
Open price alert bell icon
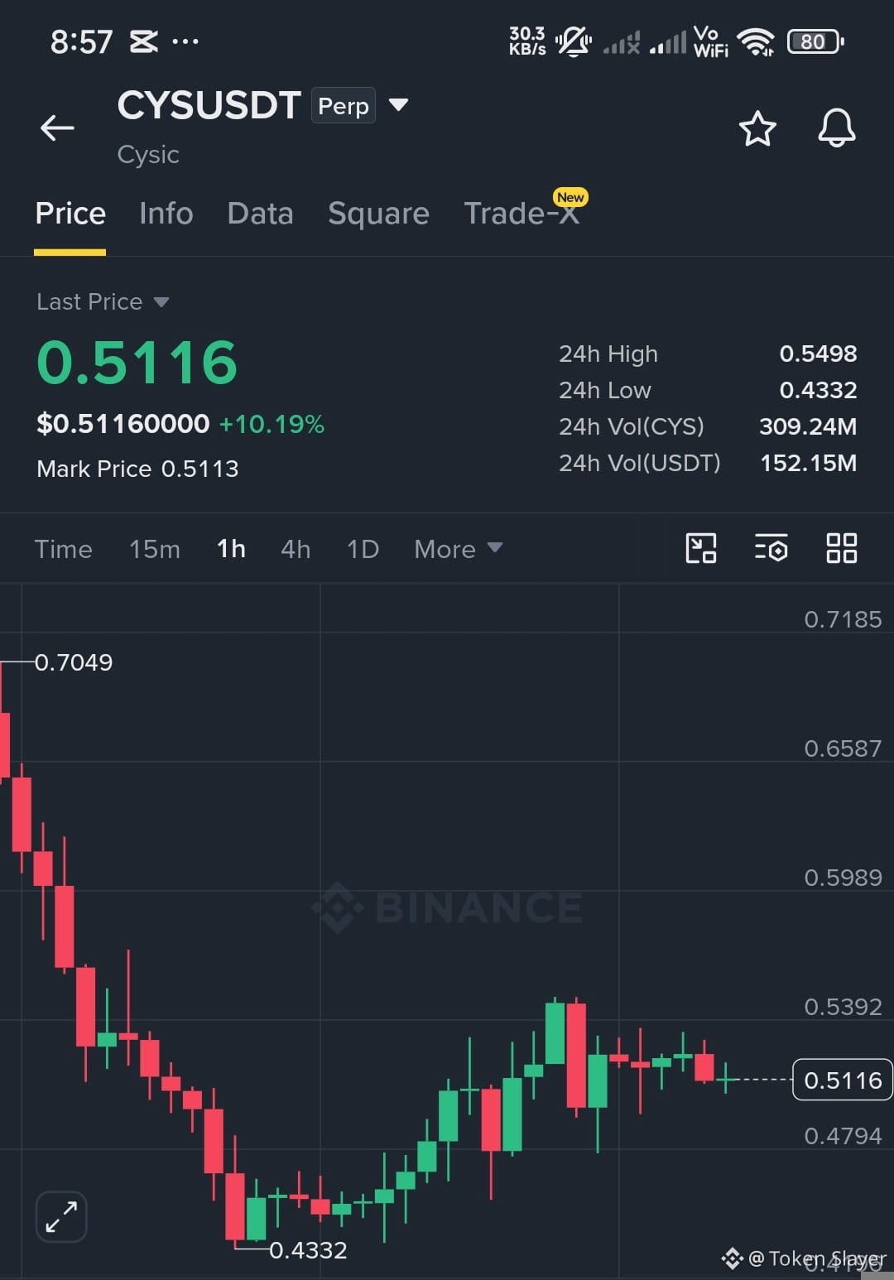click(x=837, y=128)
